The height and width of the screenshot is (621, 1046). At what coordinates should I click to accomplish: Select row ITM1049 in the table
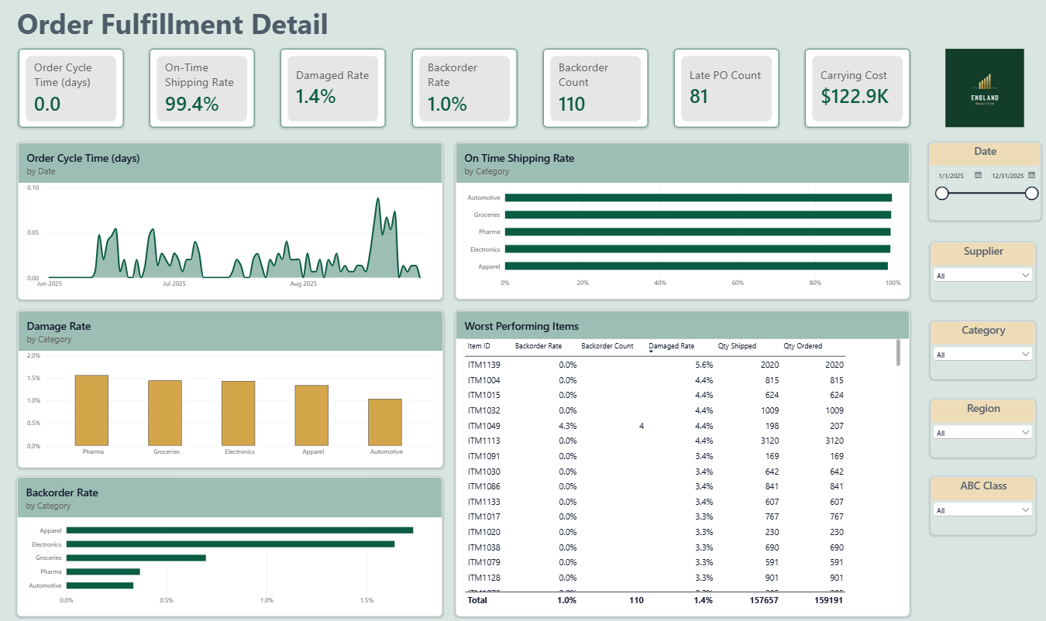(655, 426)
